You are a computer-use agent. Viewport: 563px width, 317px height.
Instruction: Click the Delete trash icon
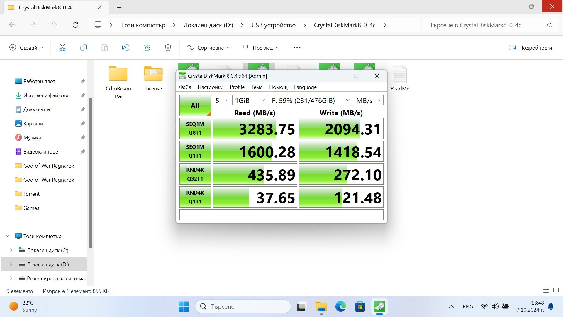[x=168, y=48]
